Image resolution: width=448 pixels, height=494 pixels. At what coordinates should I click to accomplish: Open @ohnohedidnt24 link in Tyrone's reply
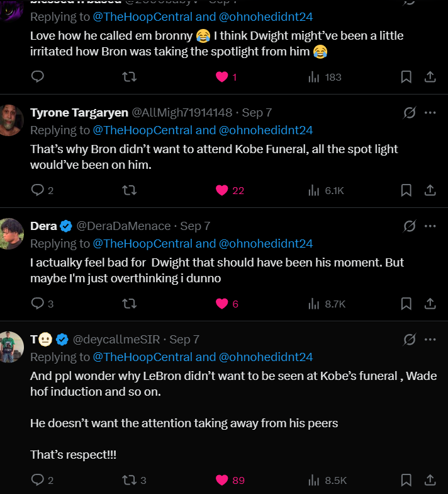(x=266, y=130)
